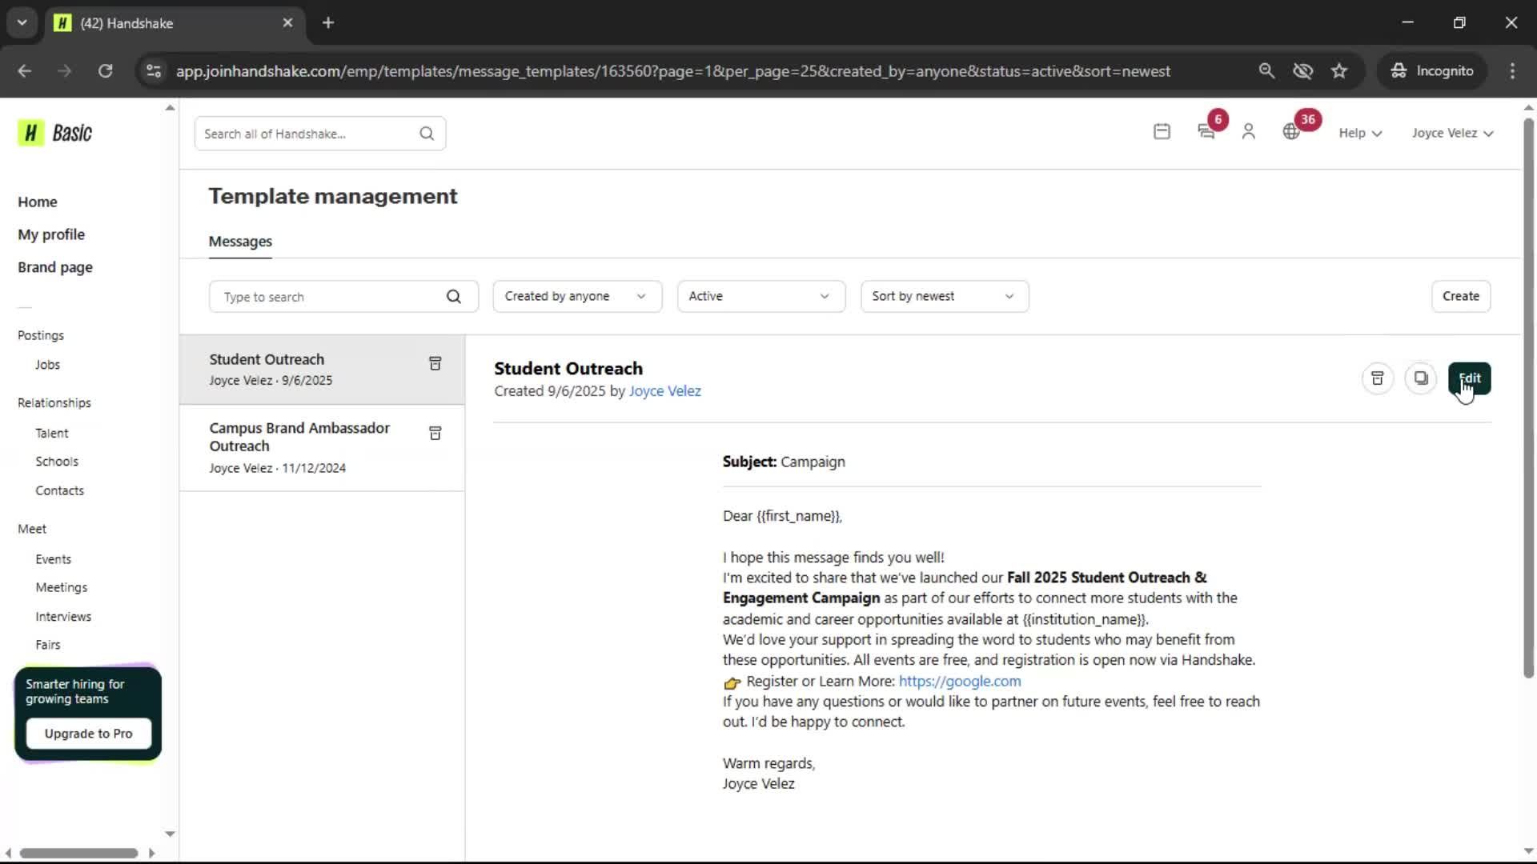The image size is (1537, 864).
Task: Close the Handshake browser tab
Action: (x=288, y=23)
